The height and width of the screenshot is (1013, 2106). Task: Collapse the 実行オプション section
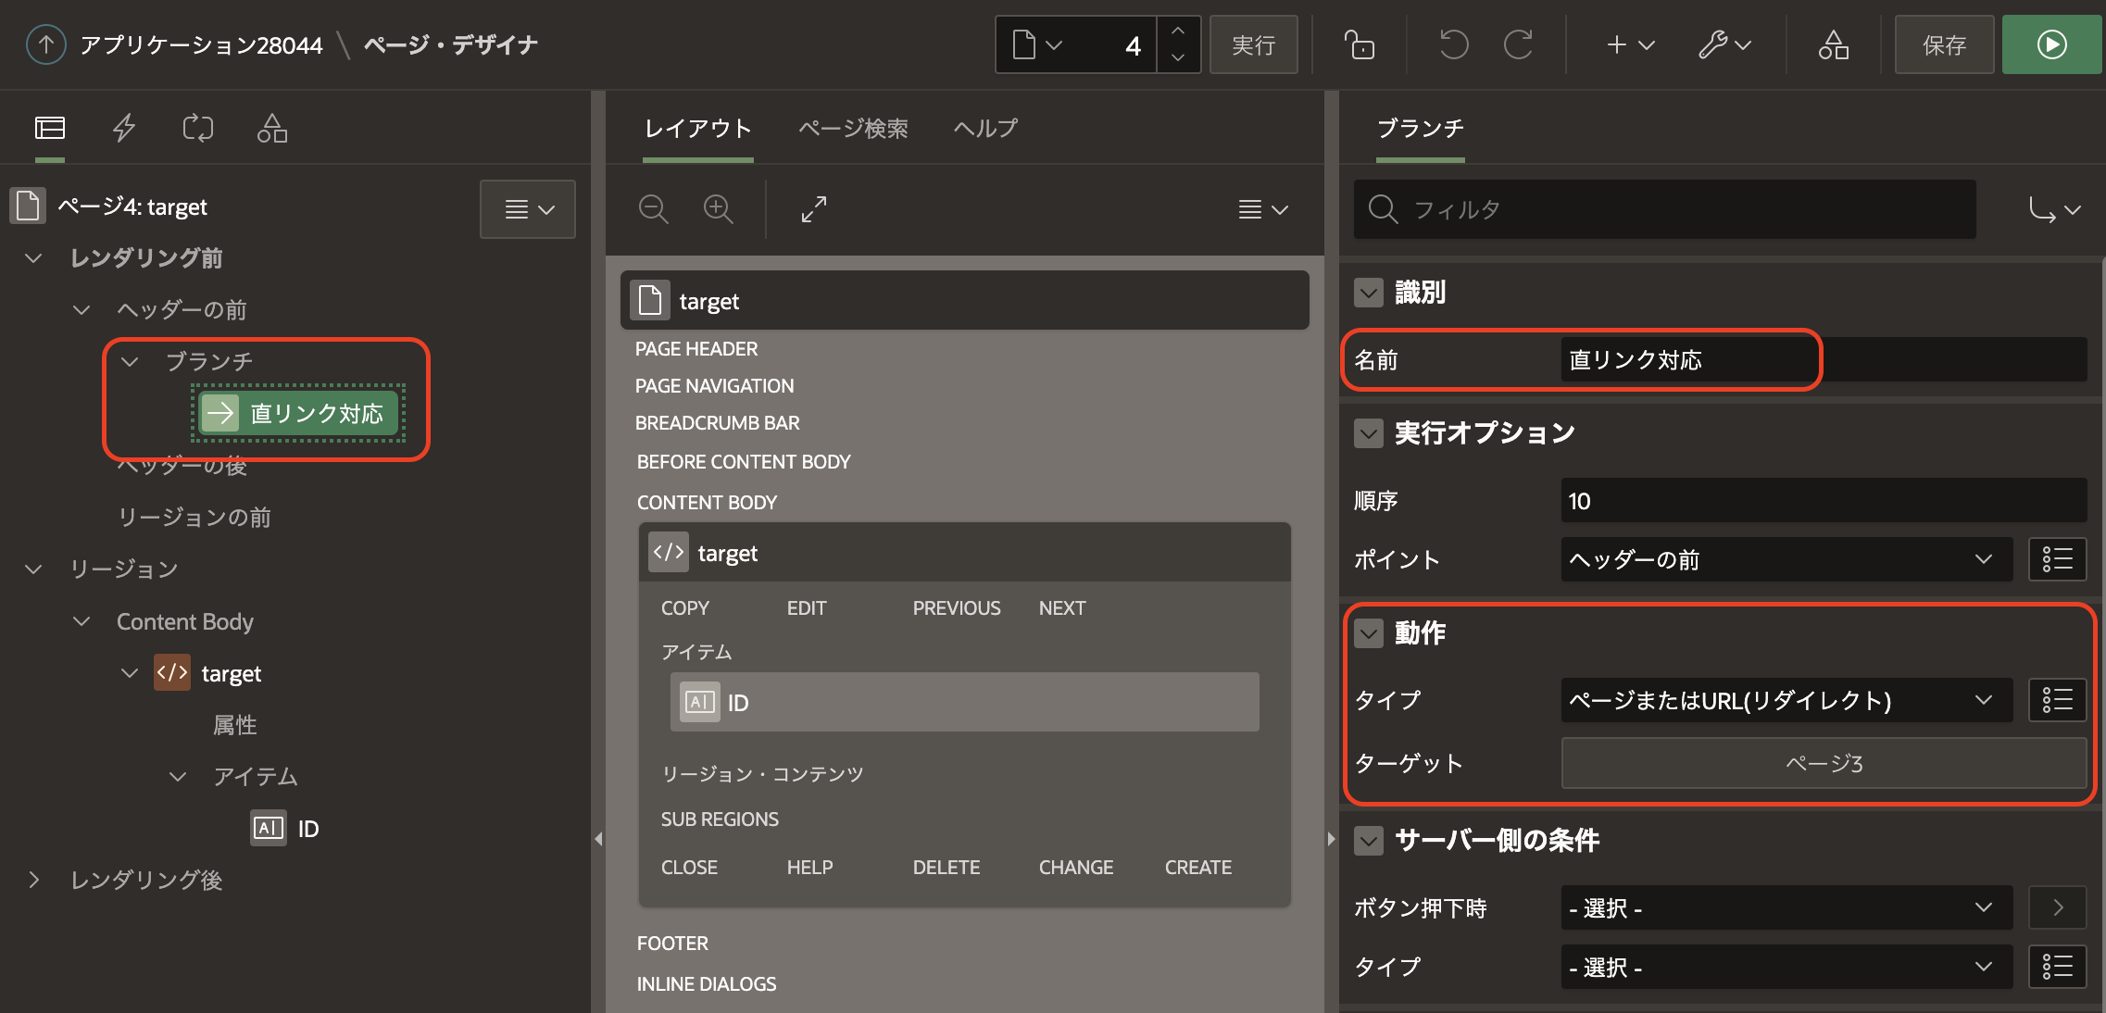tap(1369, 432)
